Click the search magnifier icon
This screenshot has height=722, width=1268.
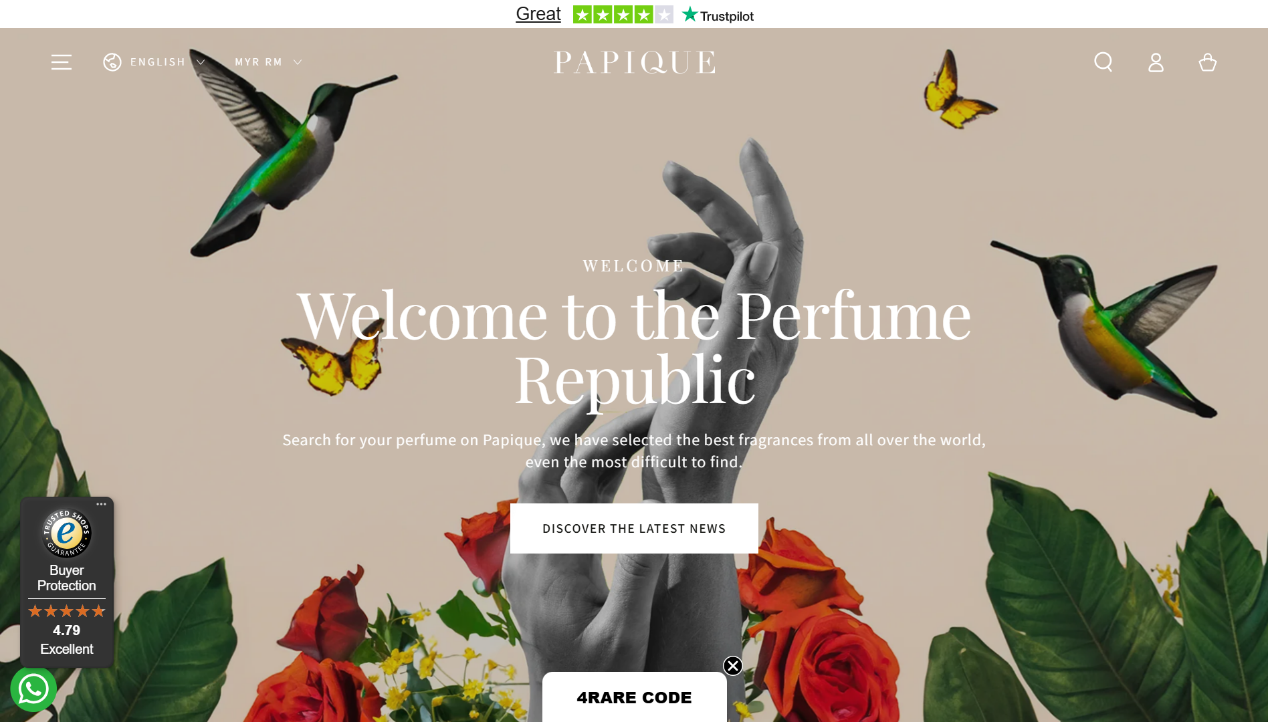(1103, 62)
